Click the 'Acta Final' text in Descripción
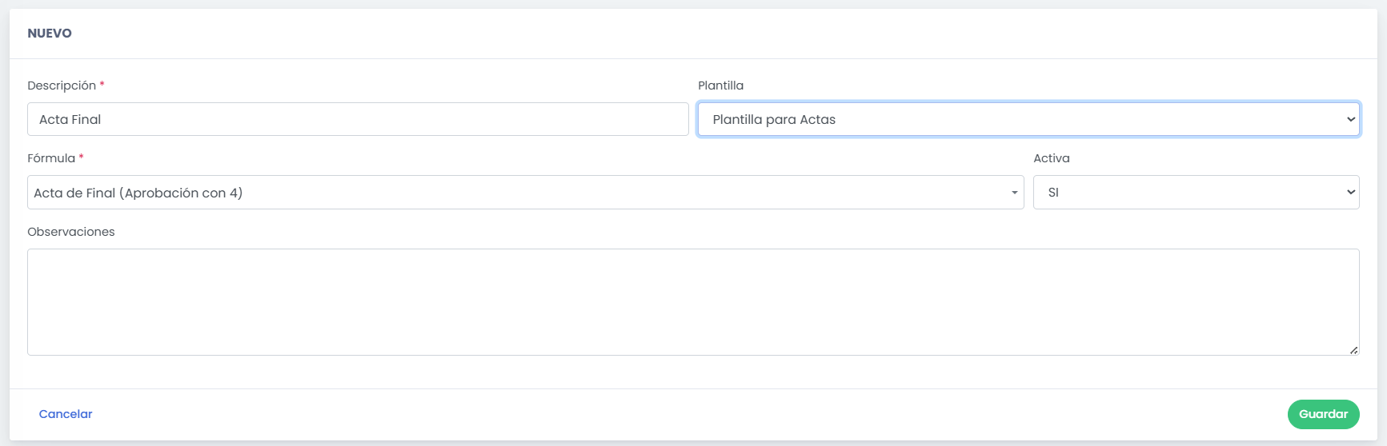The image size is (1387, 446). (x=70, y=120)
